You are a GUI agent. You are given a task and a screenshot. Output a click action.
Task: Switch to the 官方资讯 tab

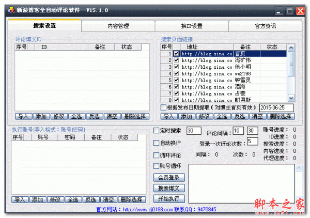click(266, 26)
